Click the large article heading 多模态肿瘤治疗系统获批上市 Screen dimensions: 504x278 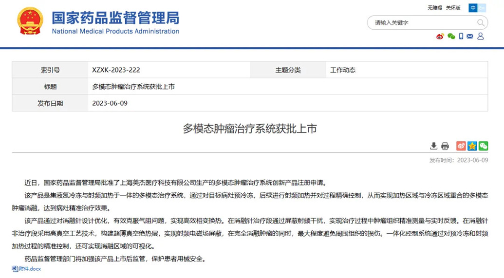click(x=250, y=129)
